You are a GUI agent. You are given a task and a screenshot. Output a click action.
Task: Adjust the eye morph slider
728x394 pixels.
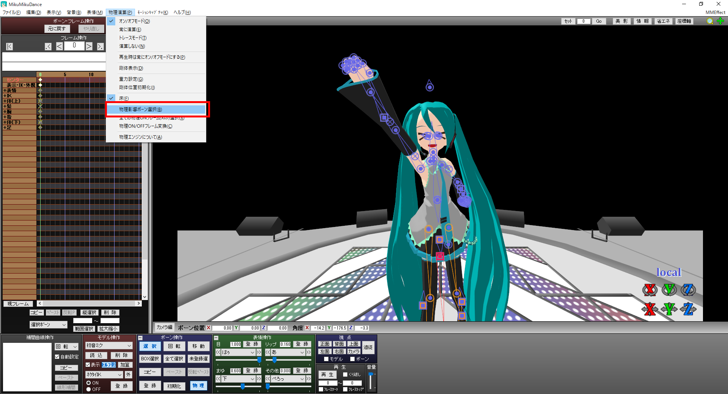(259, 360)
